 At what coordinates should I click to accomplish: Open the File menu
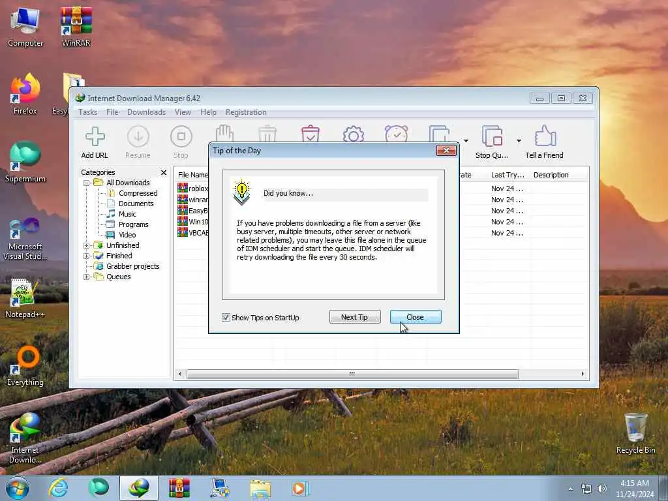coord(112,112)
